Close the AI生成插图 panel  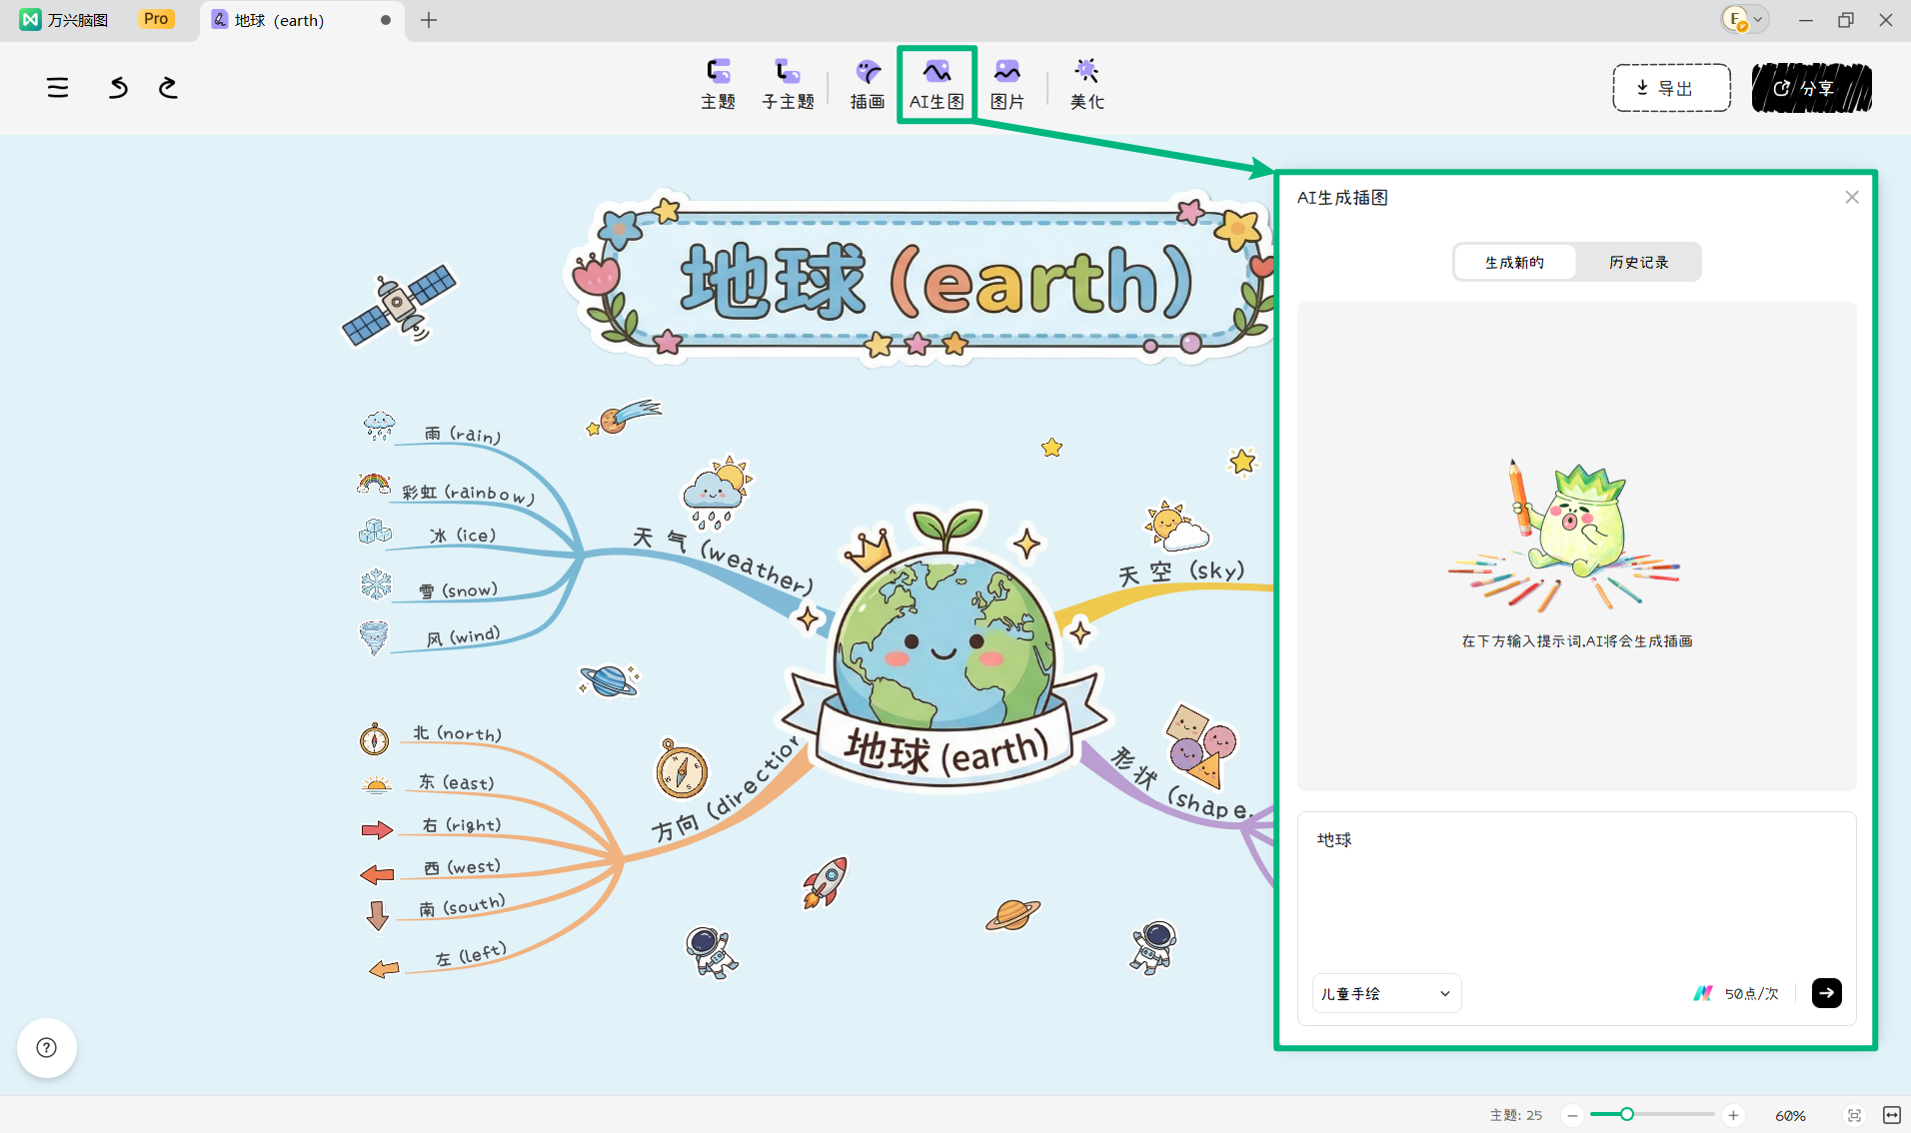pyautogui.click(x=1851, y=197)
